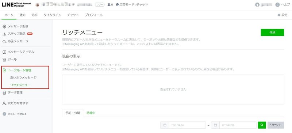Screen dimensions: 292x133
Task: Open the 通知 tab
Action: pos(22,15)
